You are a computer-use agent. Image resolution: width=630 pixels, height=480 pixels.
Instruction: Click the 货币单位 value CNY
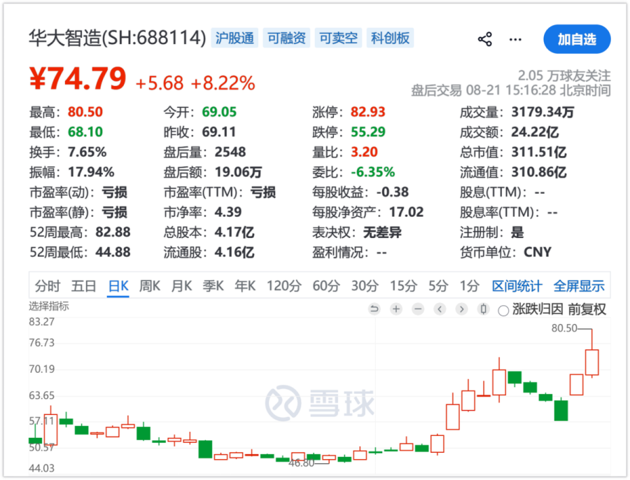coord(538,252)
